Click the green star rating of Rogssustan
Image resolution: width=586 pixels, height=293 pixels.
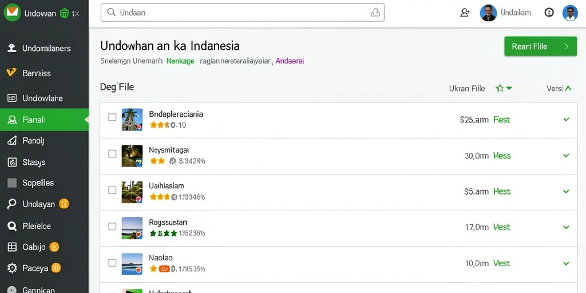[x=163, y=233]
